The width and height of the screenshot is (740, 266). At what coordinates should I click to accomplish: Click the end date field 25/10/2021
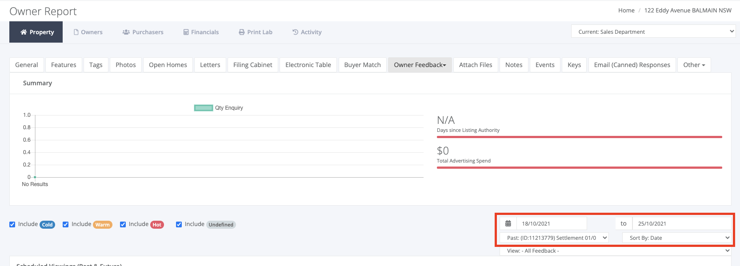[x=682, y=223]
